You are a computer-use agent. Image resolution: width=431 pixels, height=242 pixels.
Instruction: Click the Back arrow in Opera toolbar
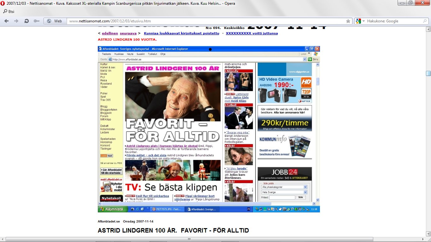[7, 21]
